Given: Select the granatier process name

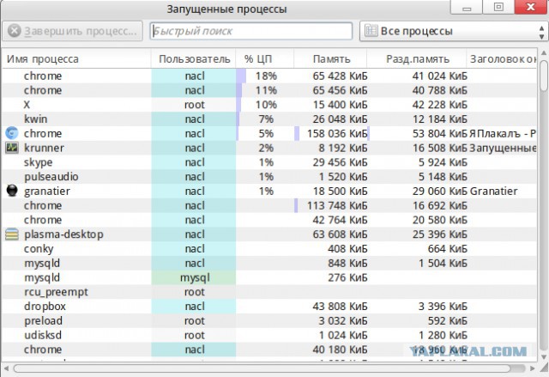Looking at the screenshot, I should click(x=47, y=192).
